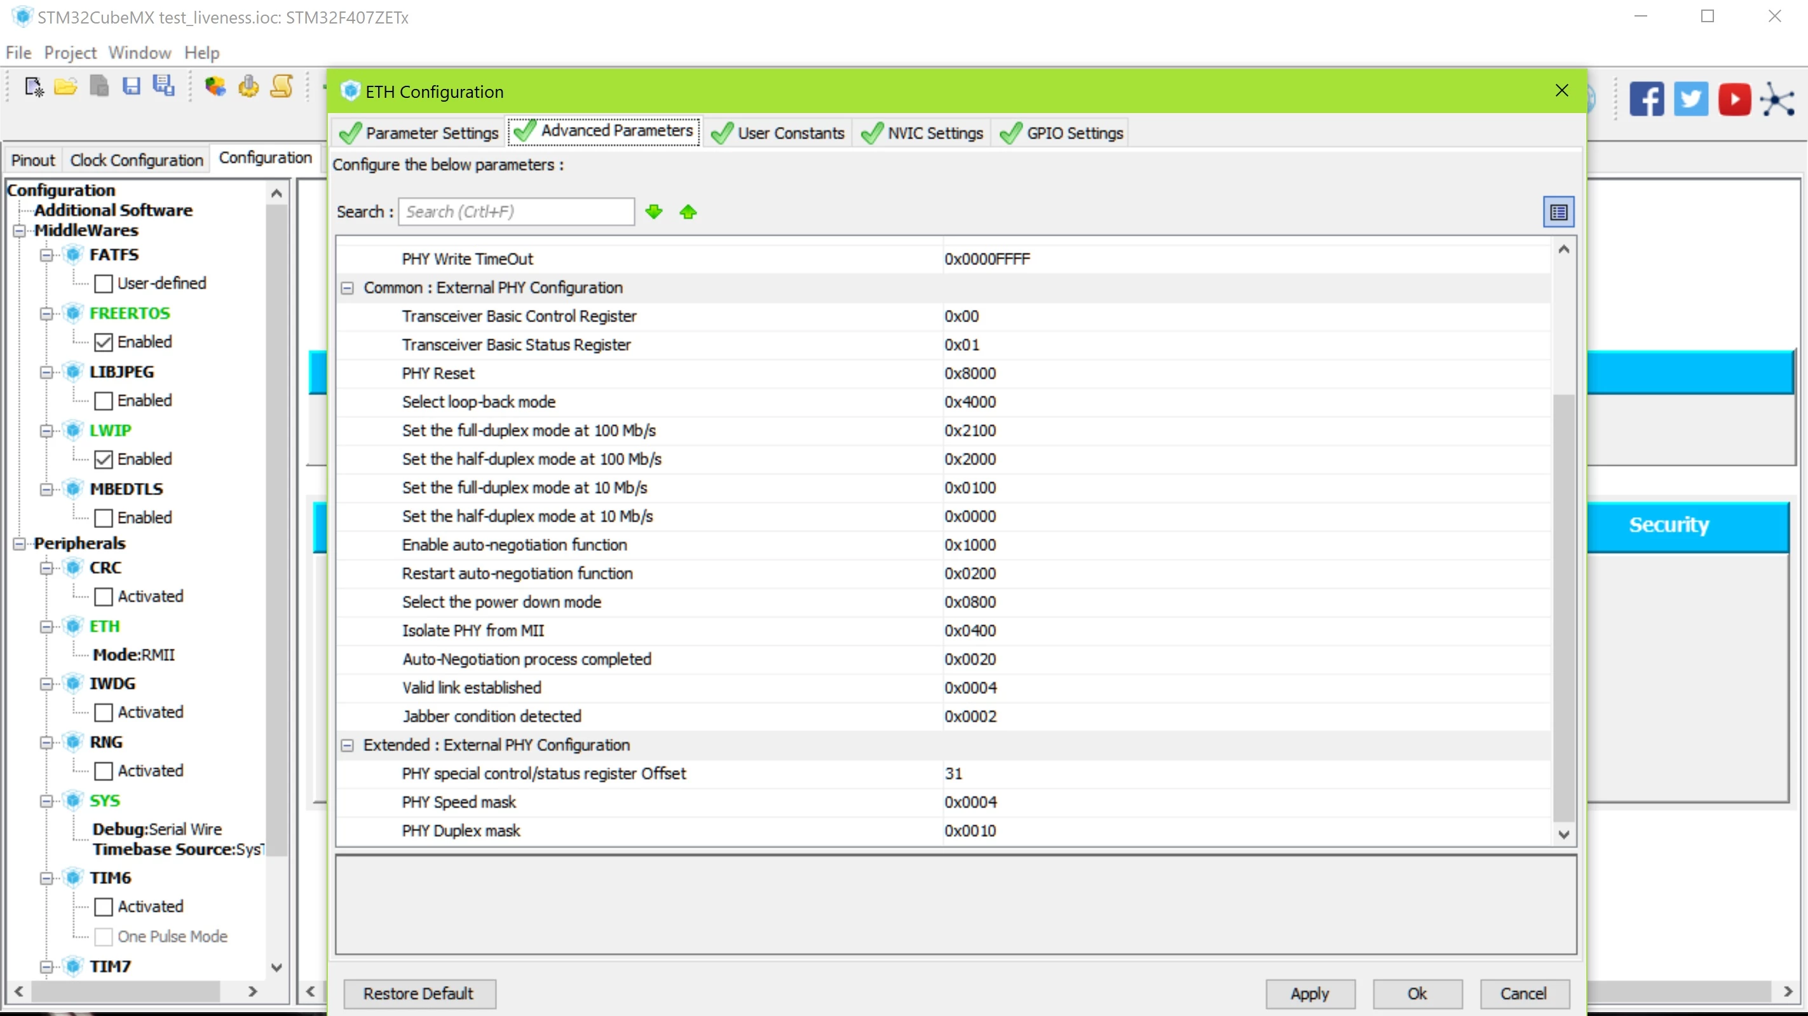Click the SYS peripheral cube icon

[74, 801]
